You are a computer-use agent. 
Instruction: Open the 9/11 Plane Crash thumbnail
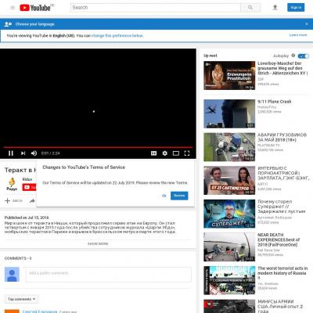tap(229, 113)
